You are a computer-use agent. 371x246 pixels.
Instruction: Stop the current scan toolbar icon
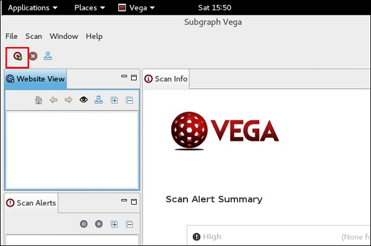pyautogui.click(x=33, y=56)
